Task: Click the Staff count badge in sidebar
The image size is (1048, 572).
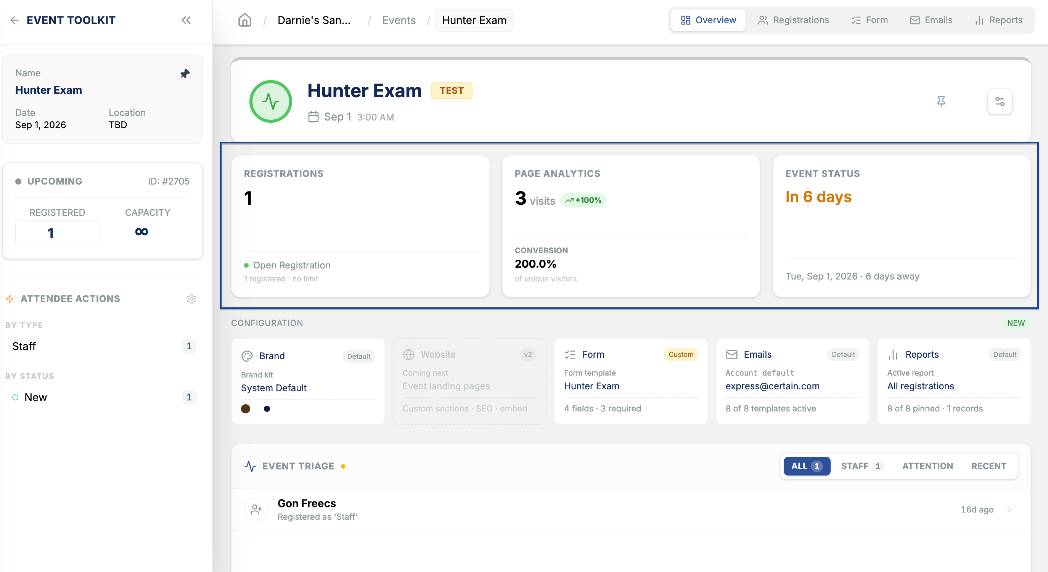Action: pos(189,346)
